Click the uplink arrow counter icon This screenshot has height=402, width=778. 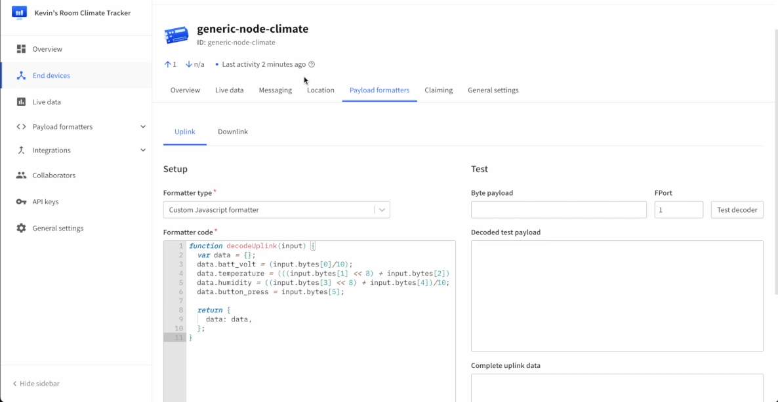(x=166, y=64)
